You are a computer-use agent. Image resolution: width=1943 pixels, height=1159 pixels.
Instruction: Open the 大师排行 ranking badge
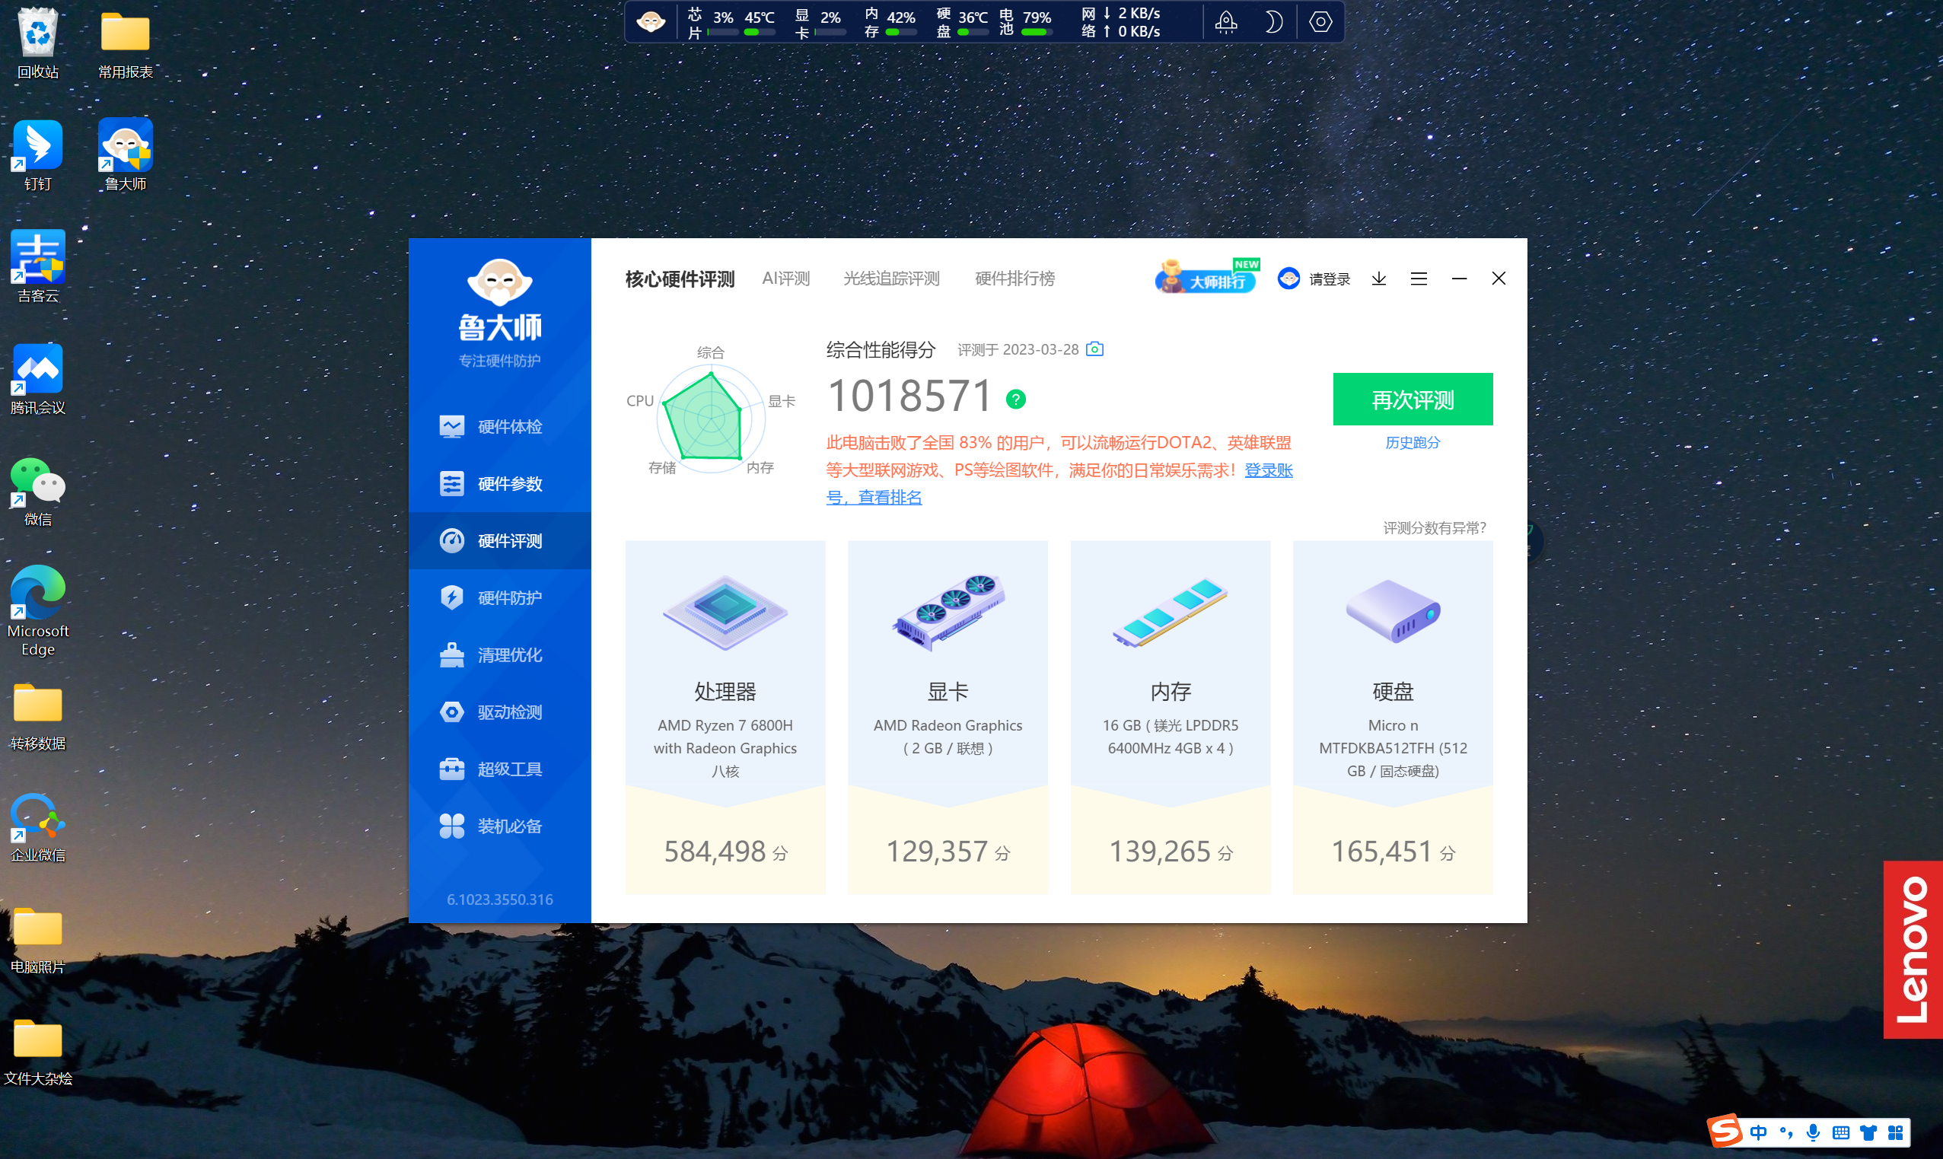point(1206,276)
